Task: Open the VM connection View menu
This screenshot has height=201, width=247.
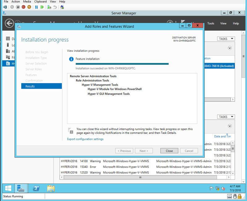Action: 53,2
